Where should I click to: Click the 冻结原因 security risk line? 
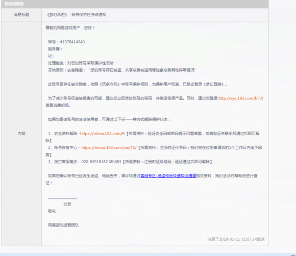122,70
